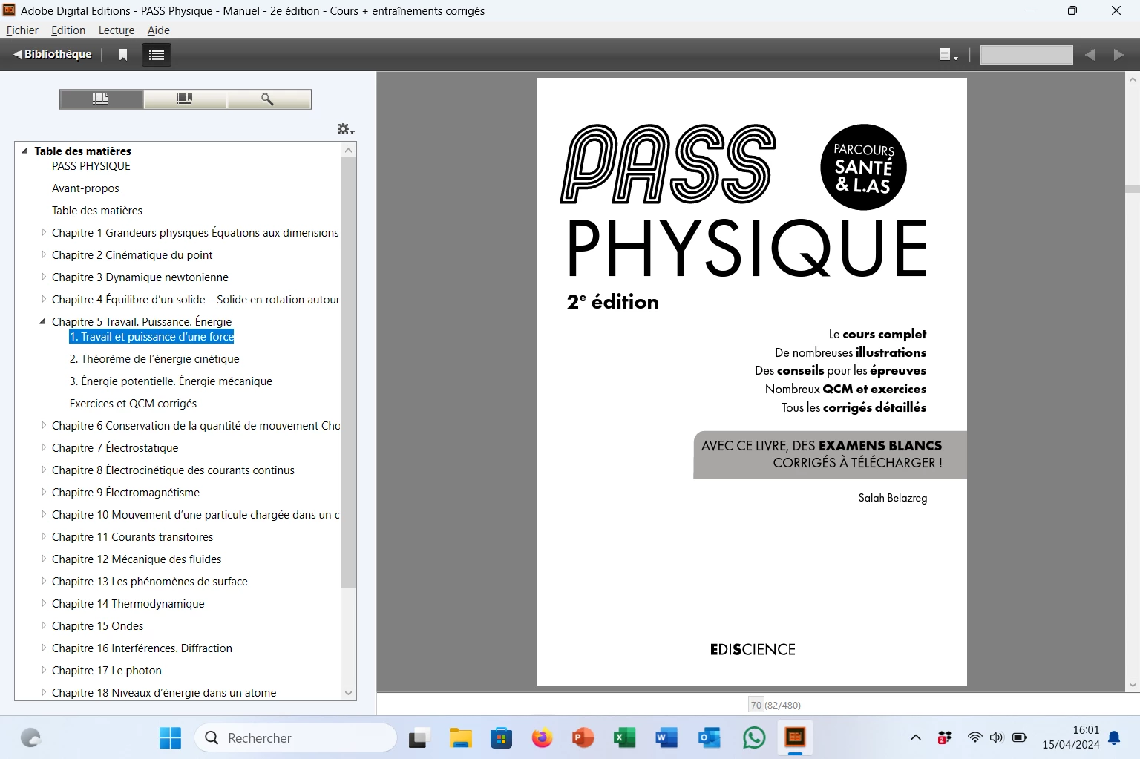The height and width of the screenshot is (759, 1140).
Task: Toggle the navigation panel list button
Action: [157, 55]
